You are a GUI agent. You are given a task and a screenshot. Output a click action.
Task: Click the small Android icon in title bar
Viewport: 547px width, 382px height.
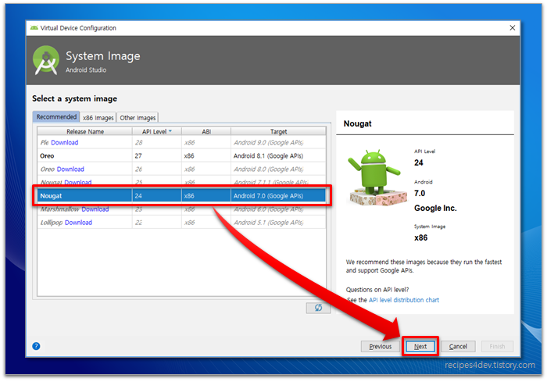coord(34,28)
